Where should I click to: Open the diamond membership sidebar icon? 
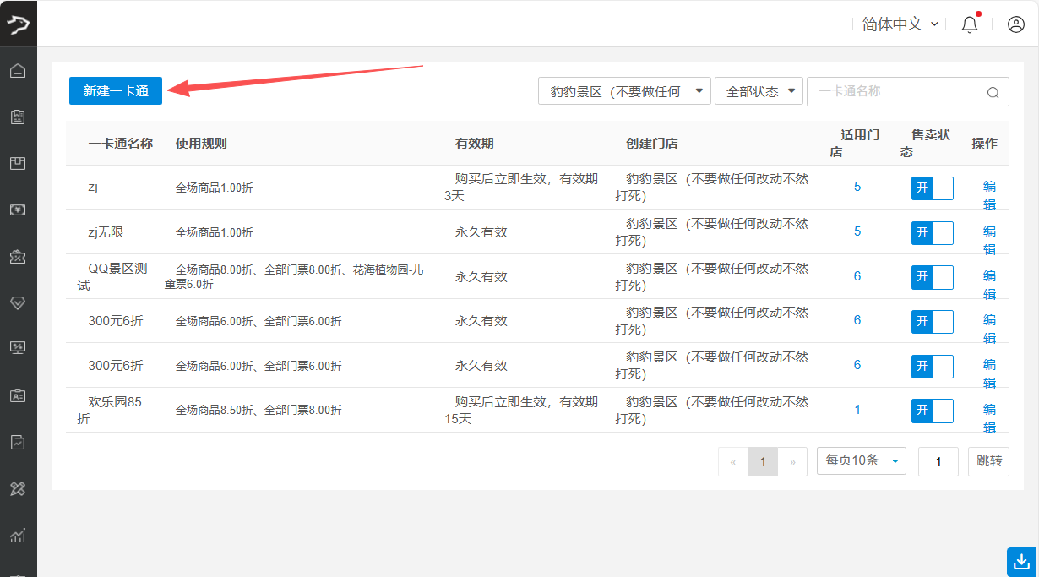[x=18, y=302]
